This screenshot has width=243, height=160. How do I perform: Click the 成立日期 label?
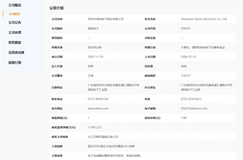pos(57,57)
